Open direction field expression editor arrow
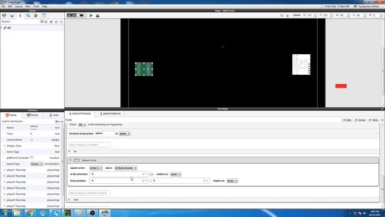The height and width of the screenshot is (217, 385). click(x=144, y=174)
